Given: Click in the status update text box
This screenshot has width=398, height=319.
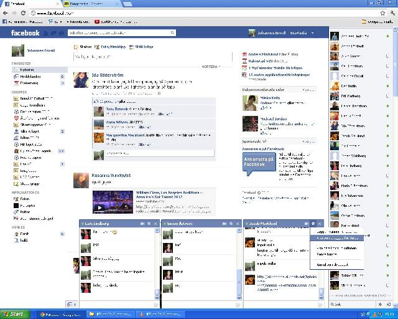Looking at the screenshot, I should [153, 57].
